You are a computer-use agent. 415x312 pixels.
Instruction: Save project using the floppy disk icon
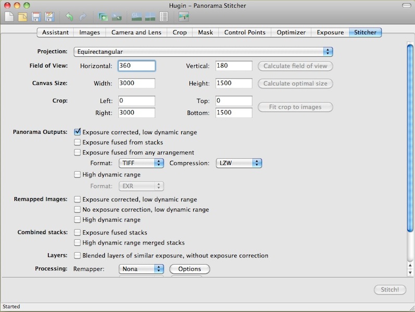pos(36,17)
